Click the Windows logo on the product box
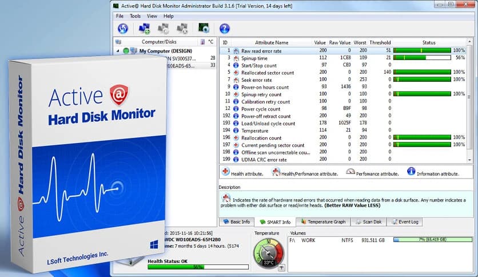 [154, 244]
